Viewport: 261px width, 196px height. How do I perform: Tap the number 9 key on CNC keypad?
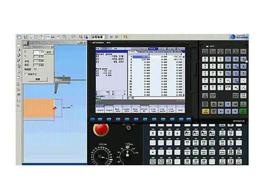point(243,59)
